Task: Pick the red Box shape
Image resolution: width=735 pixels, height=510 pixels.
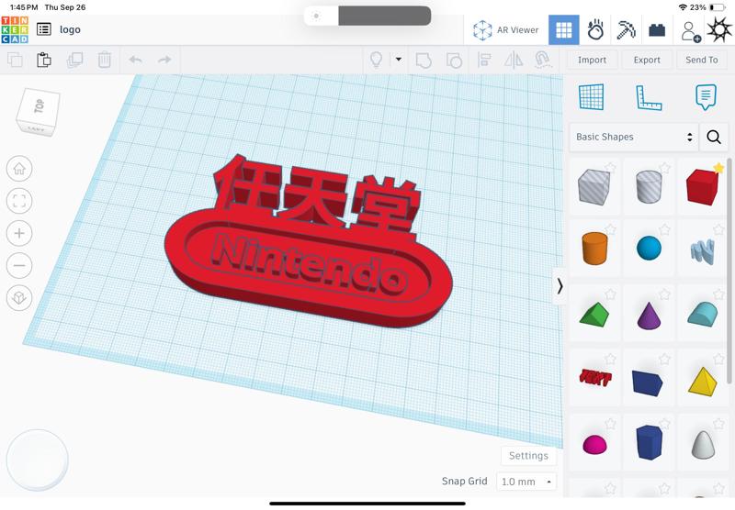Action: tap(702, 187)
